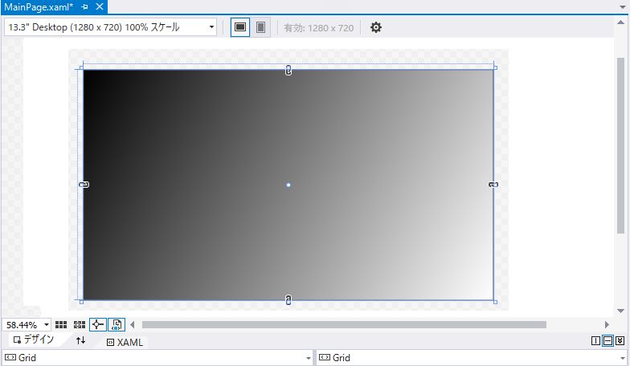Click the bottom margin link handle
The height and width of the screenshot is (366, 630).
point(288,300)
